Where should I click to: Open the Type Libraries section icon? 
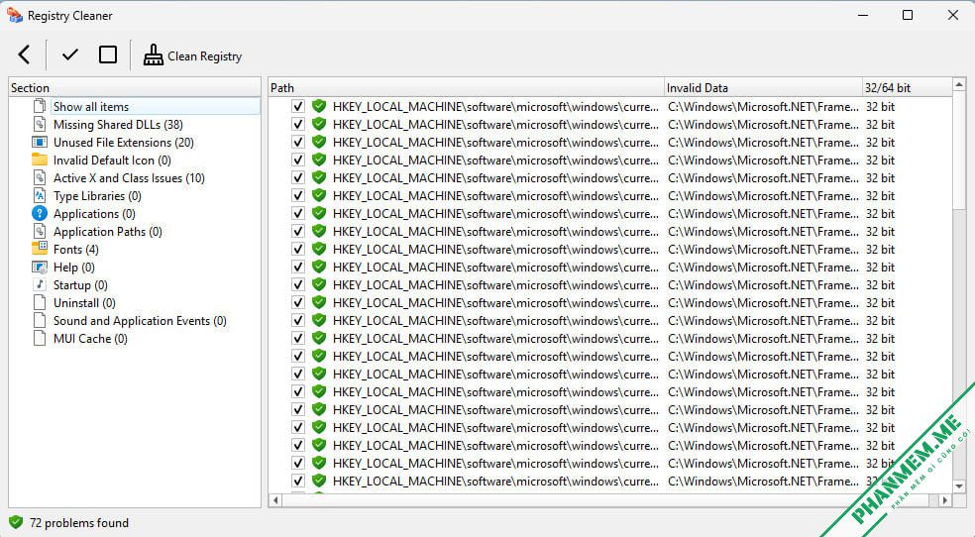[x=40, y=196]
